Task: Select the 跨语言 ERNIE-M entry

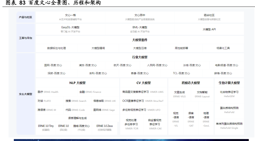Action: [x=50, y=110]
